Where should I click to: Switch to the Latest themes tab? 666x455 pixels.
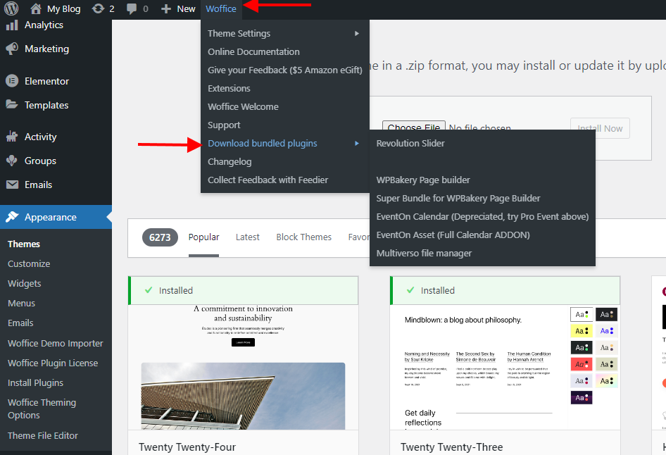coord(247,237)
